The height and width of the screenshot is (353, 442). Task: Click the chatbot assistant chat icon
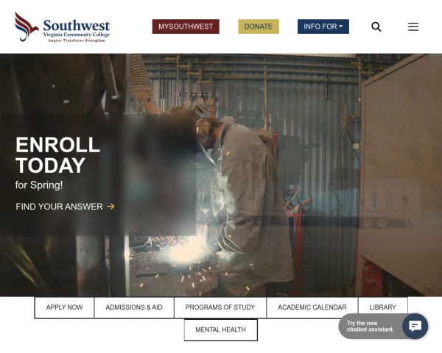[415, 326]
